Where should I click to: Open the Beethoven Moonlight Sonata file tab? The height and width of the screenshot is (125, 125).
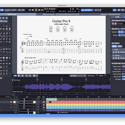pyautogui.click(x=110, y=14)
